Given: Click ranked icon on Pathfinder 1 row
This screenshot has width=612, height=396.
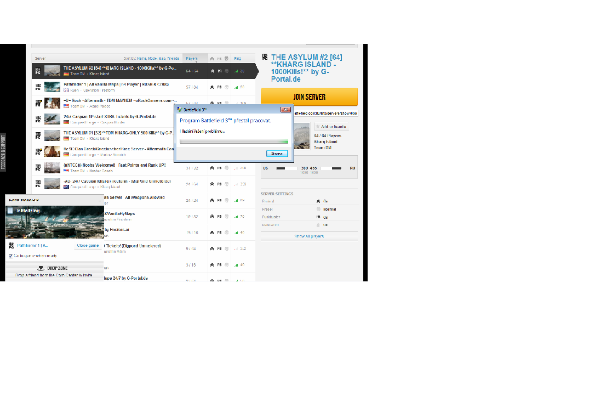Looking at the screenshot, I should pyautogui.click(x=212, y=87).
